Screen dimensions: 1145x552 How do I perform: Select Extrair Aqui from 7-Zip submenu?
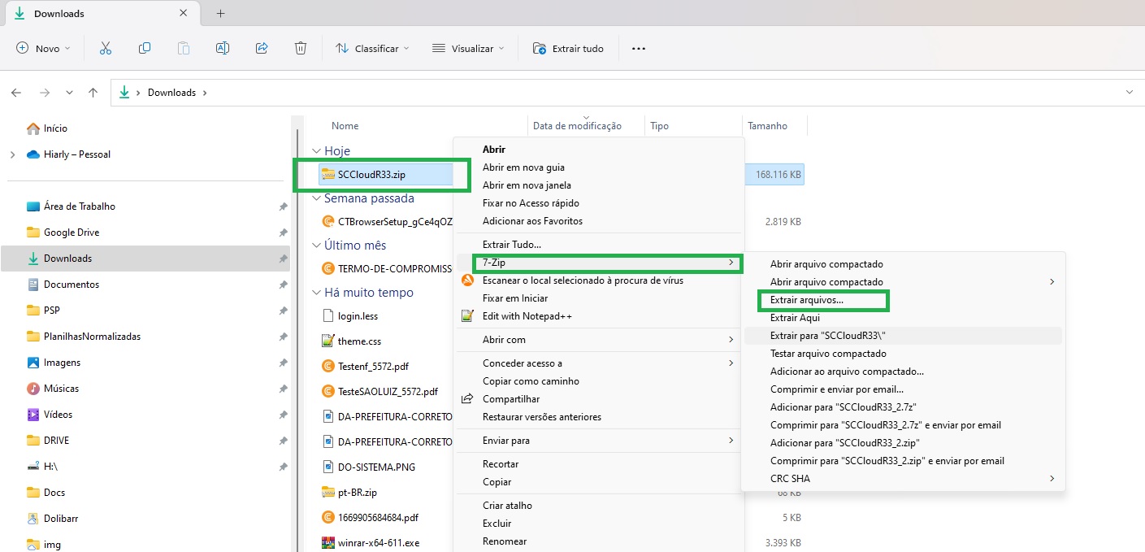[x=795, y=318]
